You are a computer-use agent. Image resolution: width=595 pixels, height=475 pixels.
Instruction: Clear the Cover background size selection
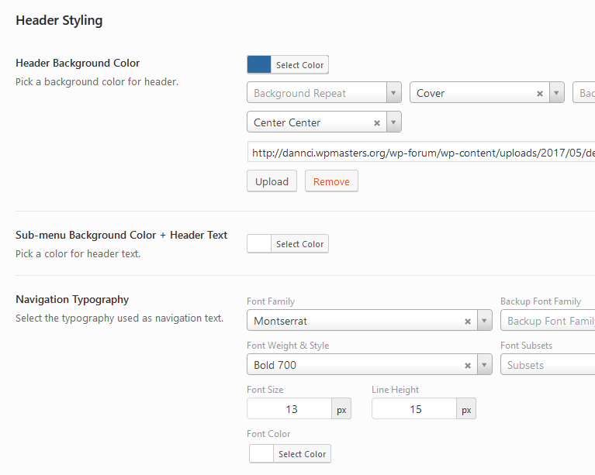540,94
